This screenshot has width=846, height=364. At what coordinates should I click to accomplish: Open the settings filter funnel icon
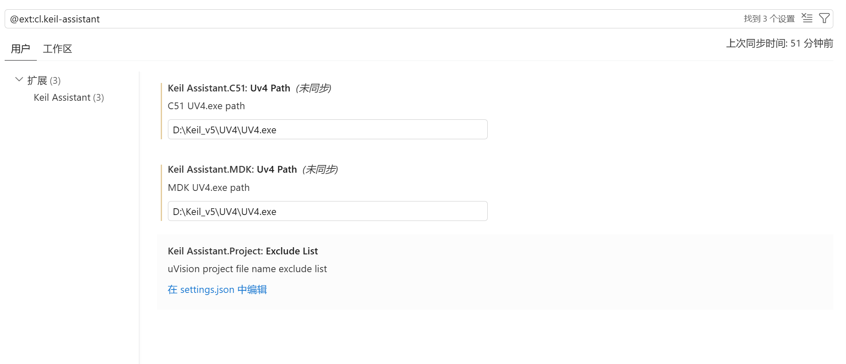click(x=824, y=18)
